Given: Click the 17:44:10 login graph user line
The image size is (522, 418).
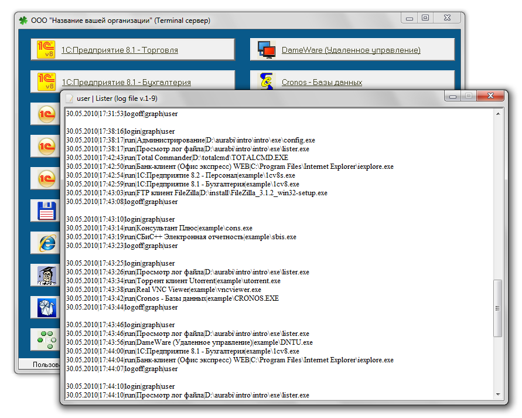Looking at the screenshot, I should (x=120, y=386).
